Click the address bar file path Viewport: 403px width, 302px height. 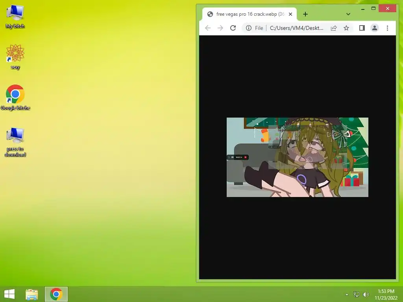pyautogui.click(x=297, y=28)
